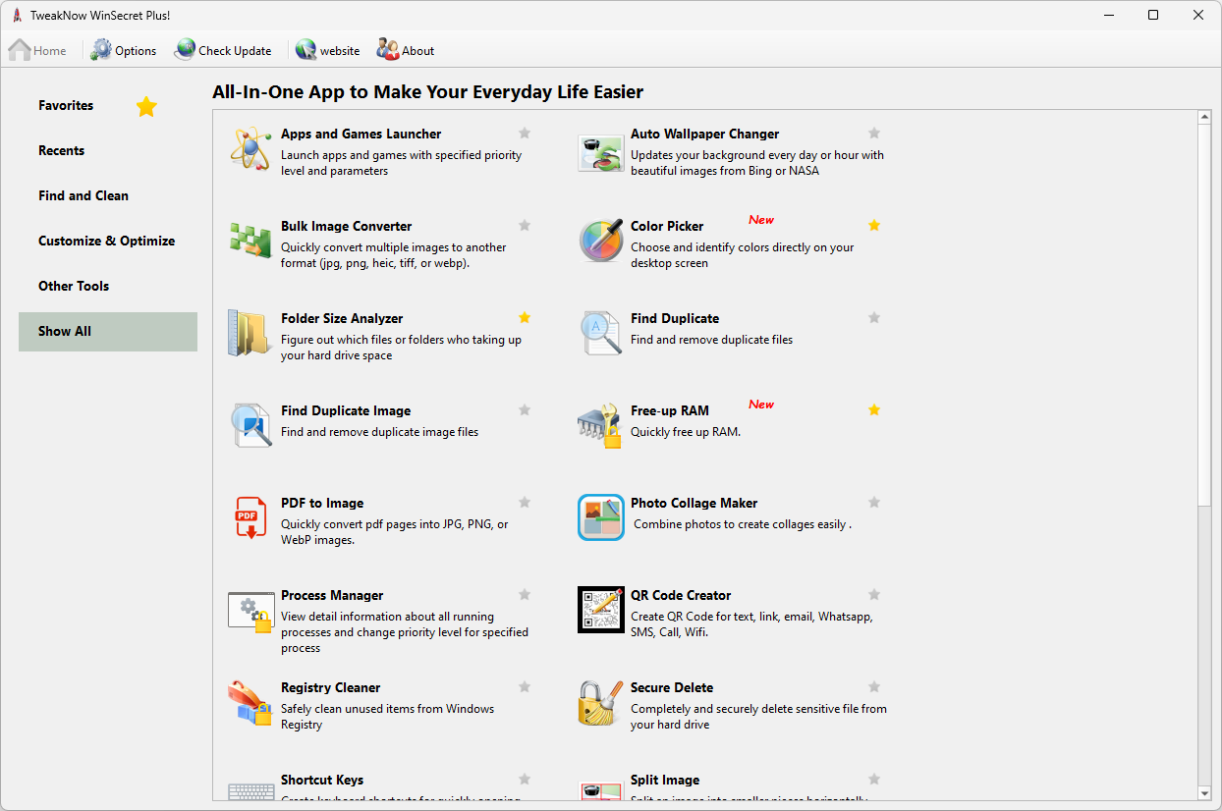Open the Apps and Games Launcher atom icon
The width and height of the screenshot is (1222, 811).
[x=250, y=148]
